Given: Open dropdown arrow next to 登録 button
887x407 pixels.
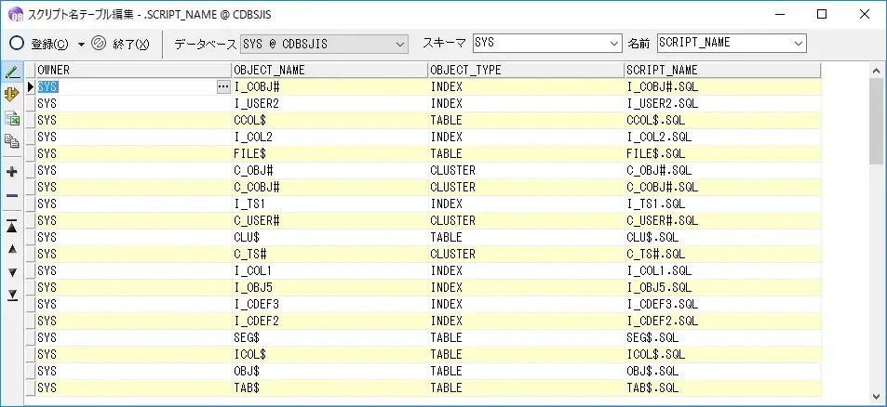Looking at the screenshot, I should point(81,44).
